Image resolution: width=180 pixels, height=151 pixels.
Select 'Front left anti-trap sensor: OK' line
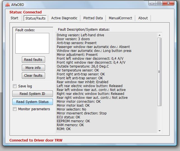pos(80,78)
